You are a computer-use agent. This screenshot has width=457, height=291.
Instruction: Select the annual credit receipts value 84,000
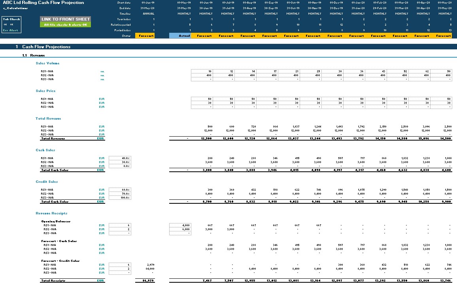tap(149, 269)
